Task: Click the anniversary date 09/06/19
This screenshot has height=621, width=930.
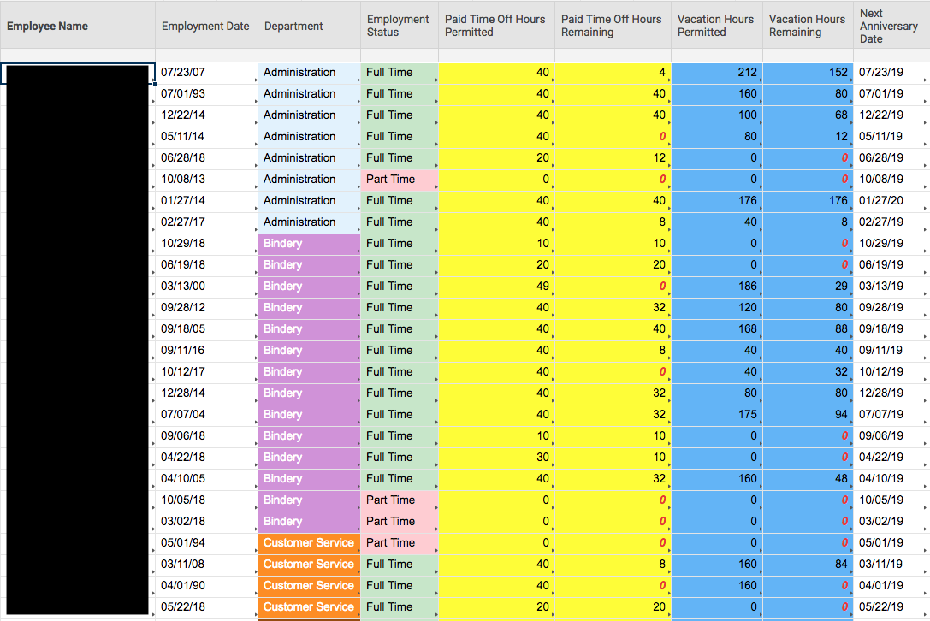Action: coord(891,435)
